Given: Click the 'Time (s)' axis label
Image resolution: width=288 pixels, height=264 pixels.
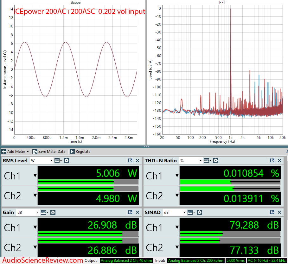Looking at the screenshot, I should pyautogui.click(x=75, y=141).
